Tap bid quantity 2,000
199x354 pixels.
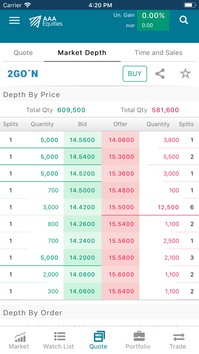tap(50, 275)
